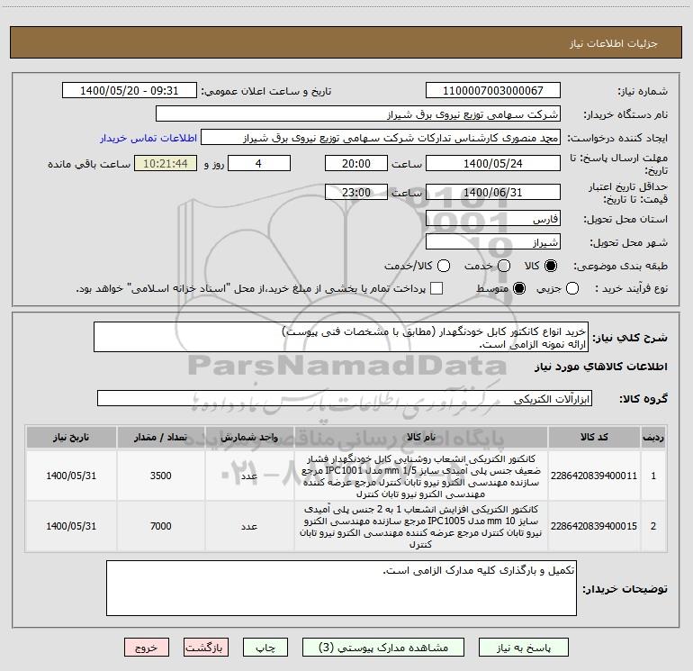Click the بازگشت back button

206,648
